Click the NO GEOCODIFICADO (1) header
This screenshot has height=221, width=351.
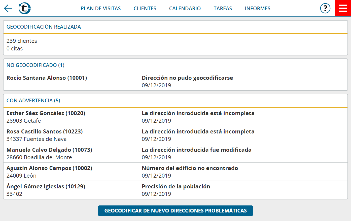[35, 65]
